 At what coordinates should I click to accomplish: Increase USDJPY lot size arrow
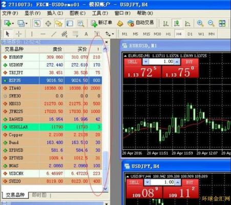pos(178,182)
